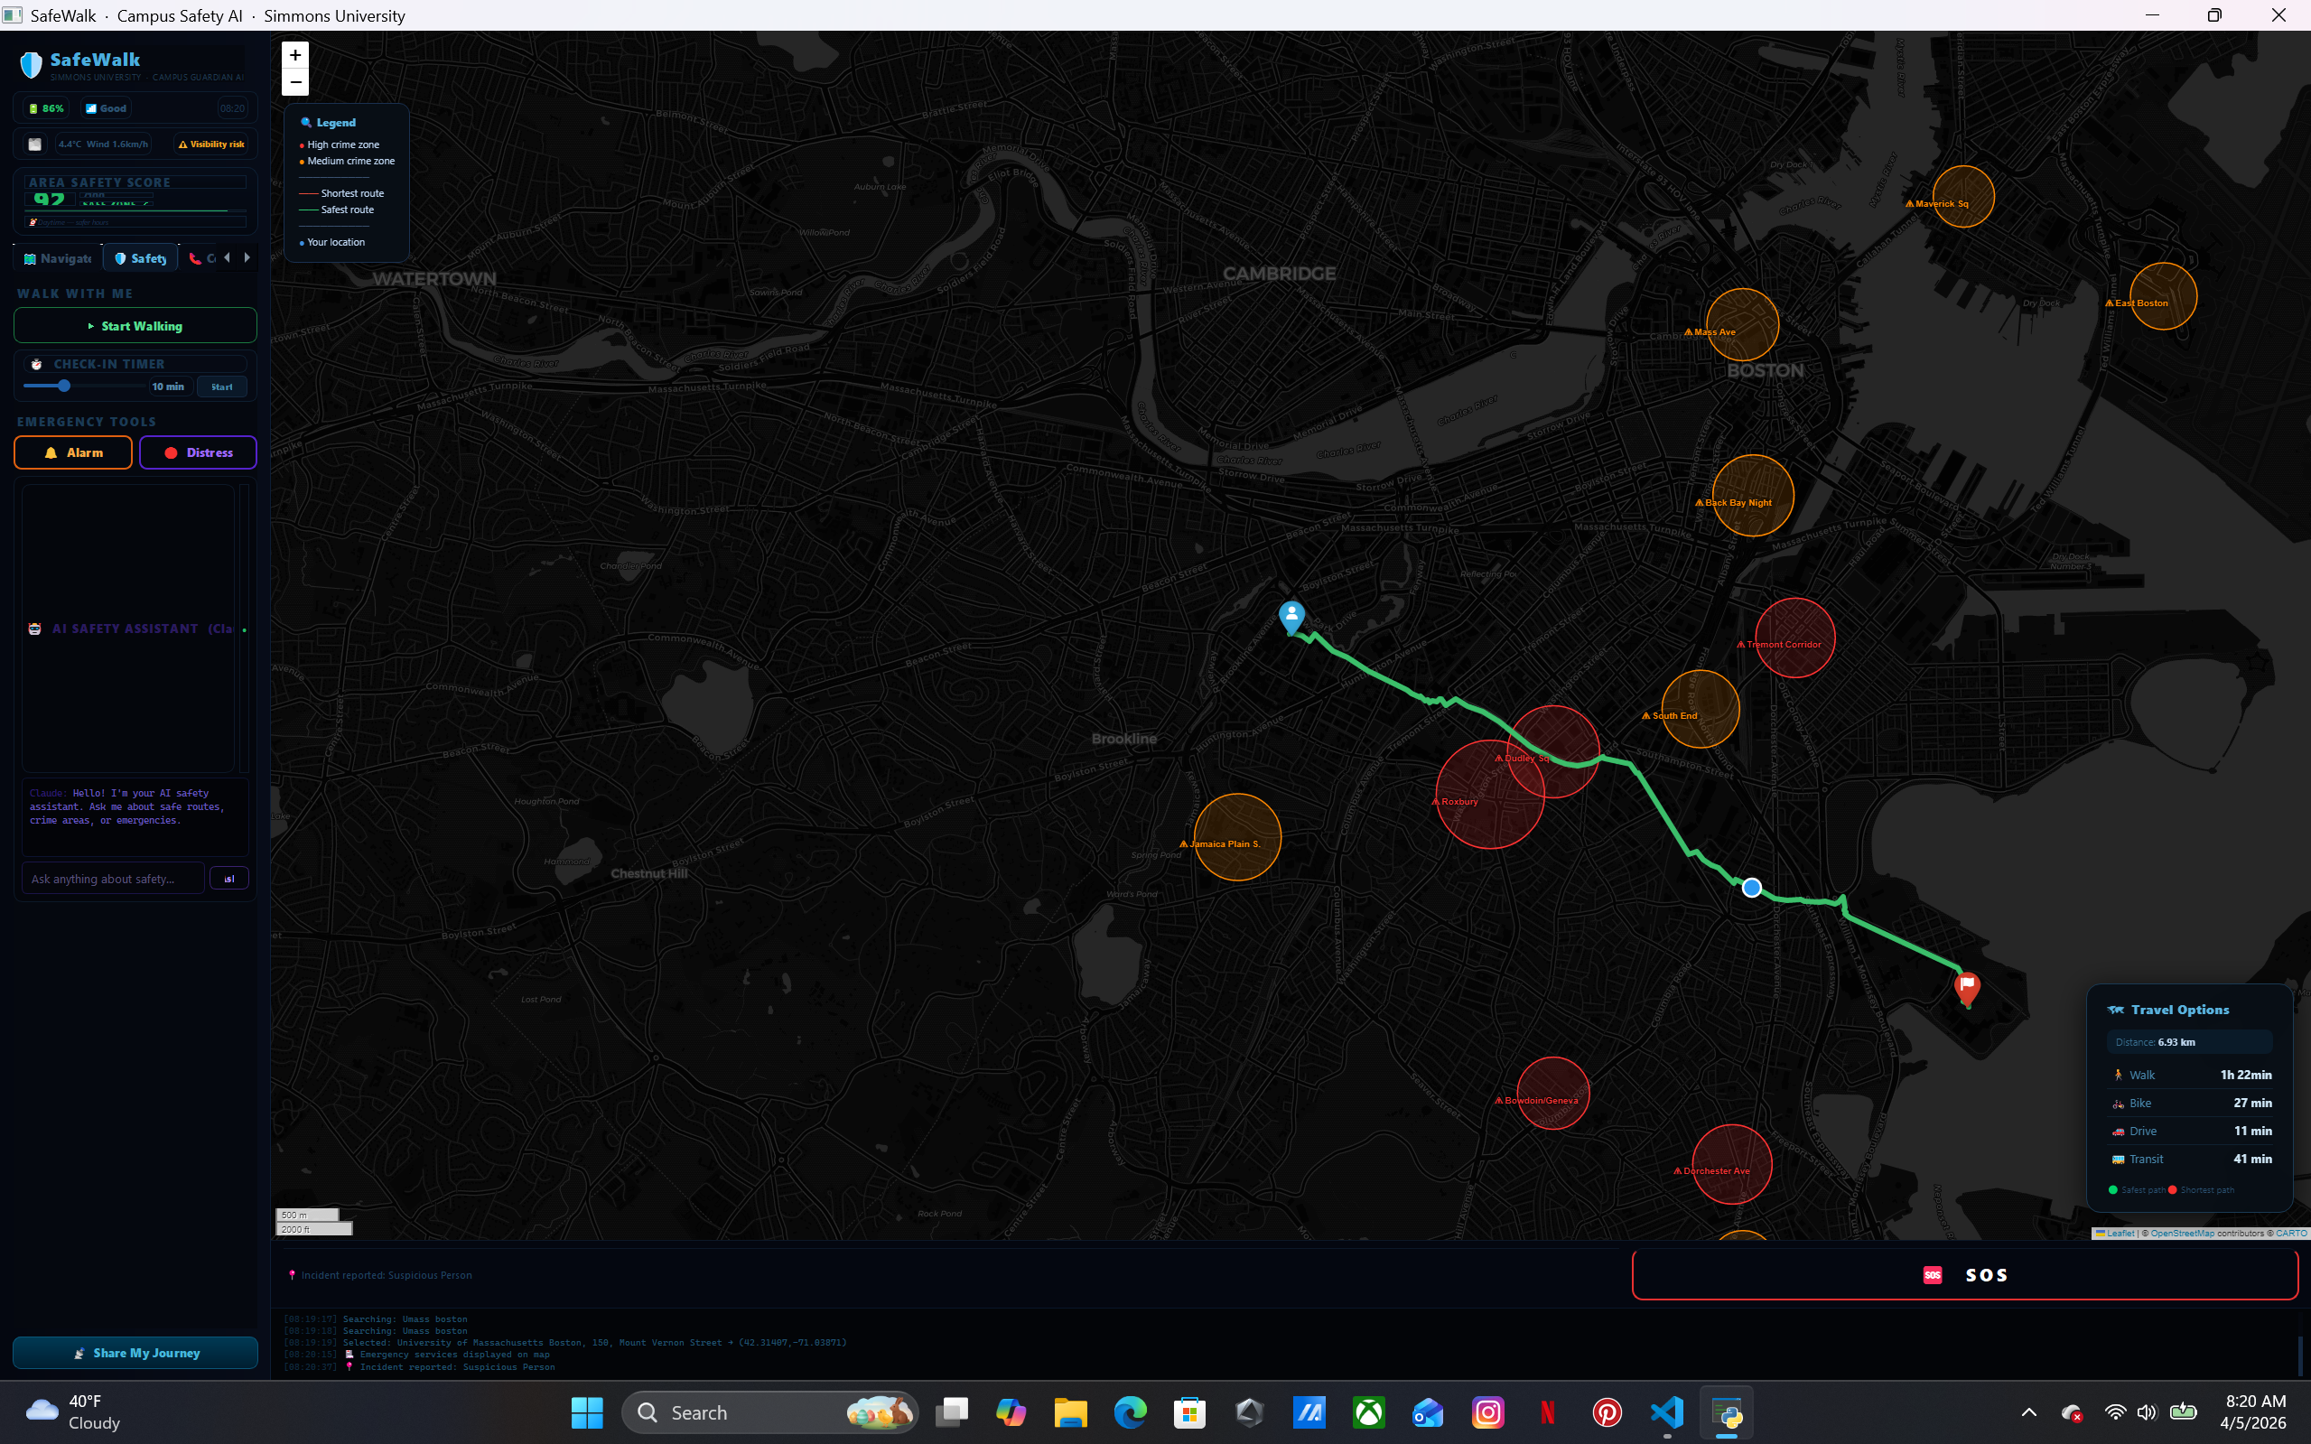This screenshot has width=2311, height=1444.
Task: Click the blue current location dot
Action: [1751, 889]
